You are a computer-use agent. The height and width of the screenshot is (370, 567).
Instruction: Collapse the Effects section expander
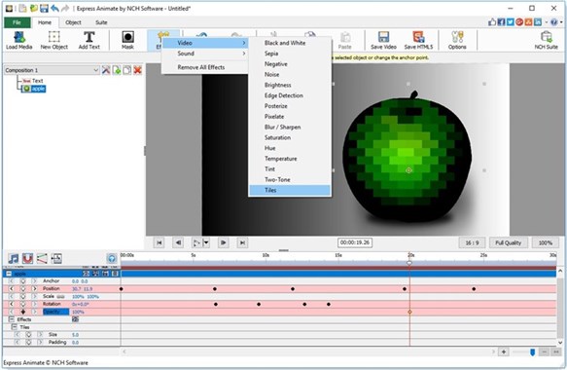tap(12, 319)
